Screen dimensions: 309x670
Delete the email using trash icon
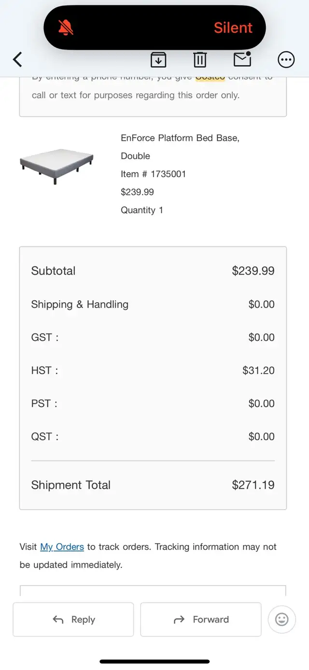200,59
